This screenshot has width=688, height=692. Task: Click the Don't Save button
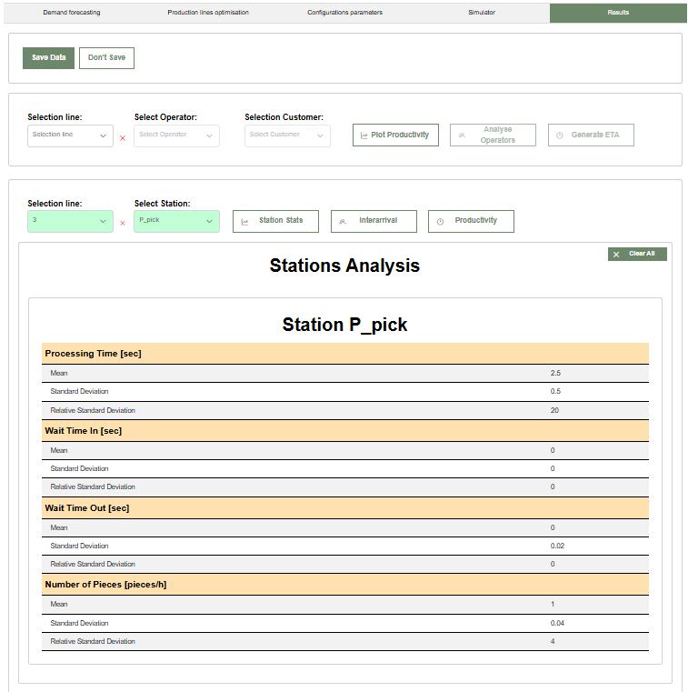pyautogui.click(x=106, y=57)
